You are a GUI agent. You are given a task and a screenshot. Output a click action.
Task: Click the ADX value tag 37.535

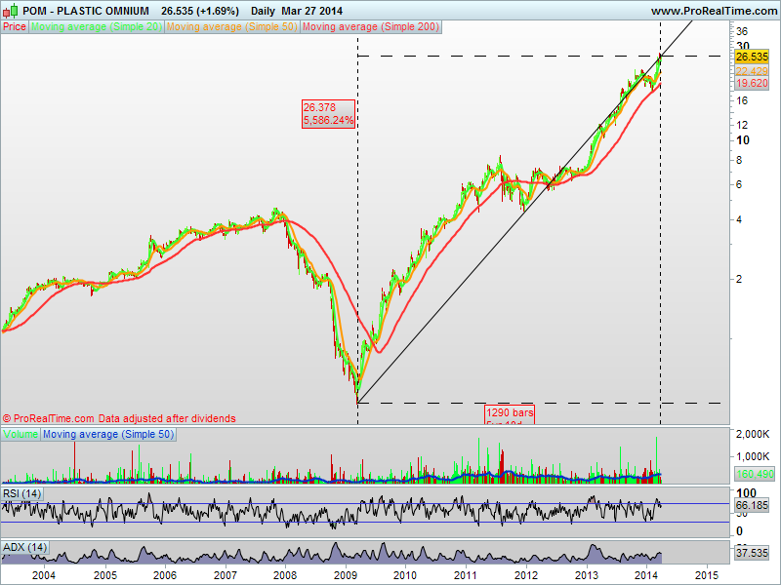point(752,553)
